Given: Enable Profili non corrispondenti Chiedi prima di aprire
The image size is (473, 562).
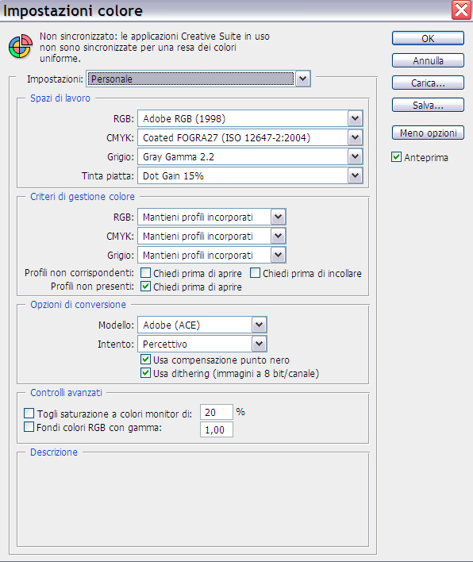Looking at the screenshot, I should [145, 273].
